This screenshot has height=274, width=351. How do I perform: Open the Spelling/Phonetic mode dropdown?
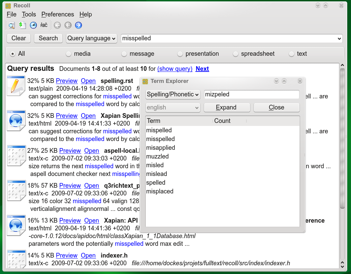click(x=173, y=94)
